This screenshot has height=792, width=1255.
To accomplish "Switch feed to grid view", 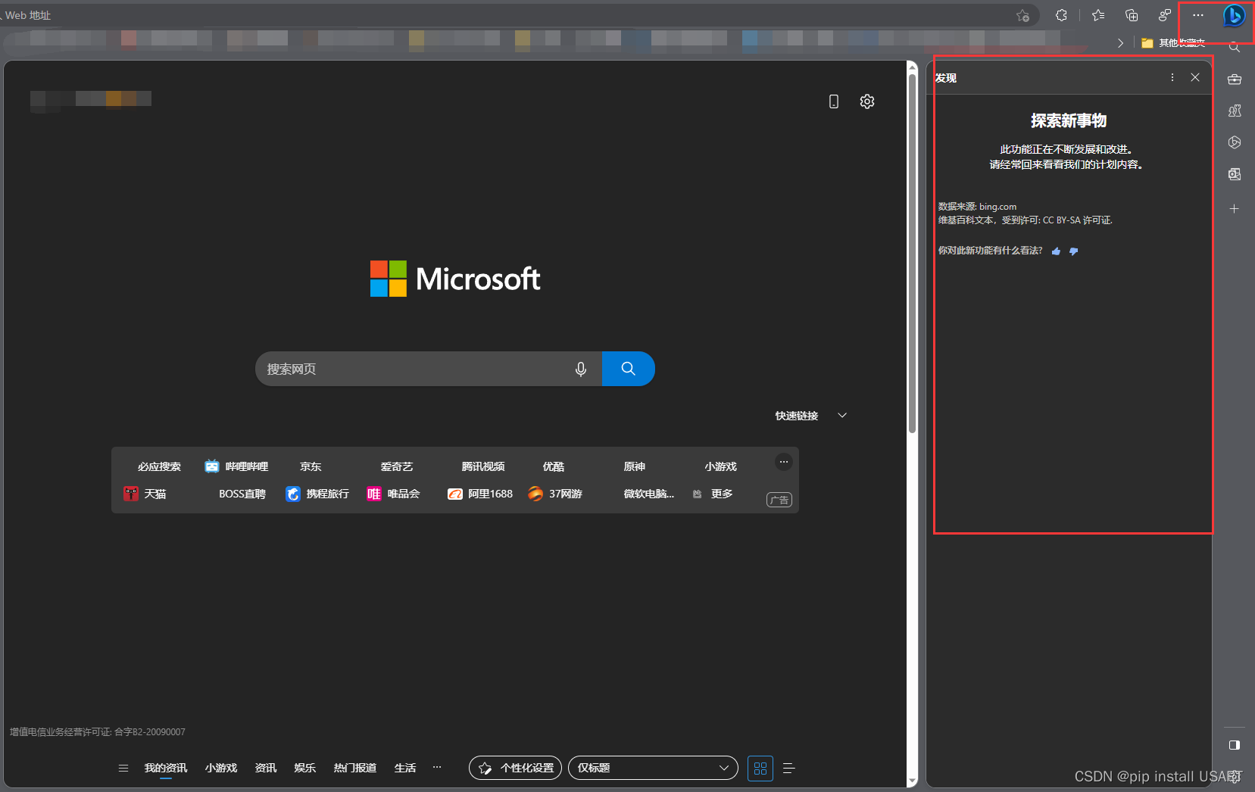I will (x=760, y=768).
